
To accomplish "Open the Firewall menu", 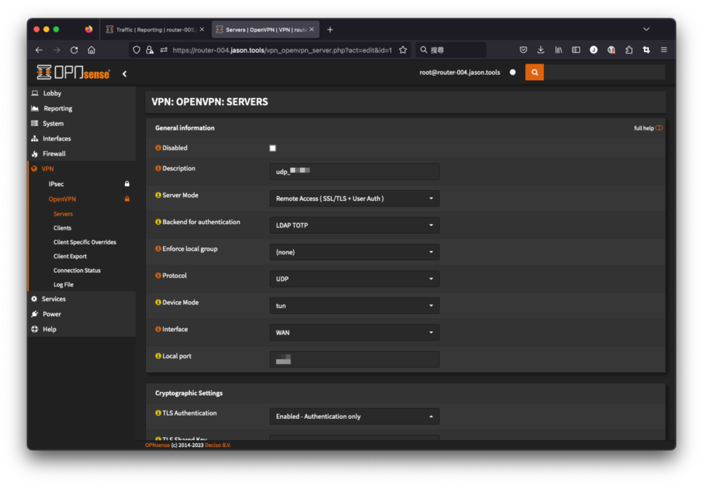I will coord(82,154).
